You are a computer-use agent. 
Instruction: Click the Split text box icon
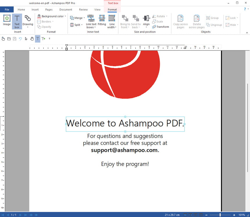72,25
